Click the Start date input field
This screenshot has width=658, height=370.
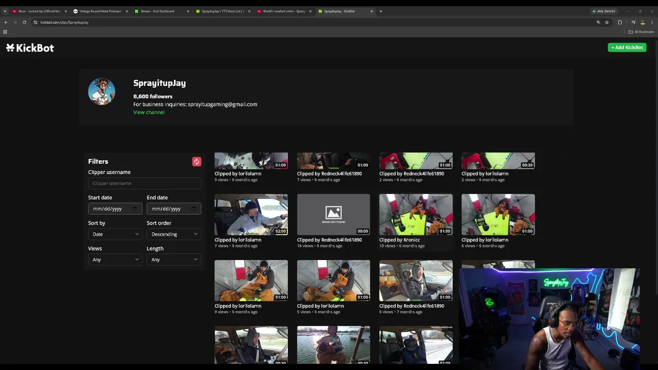[x=115, y=209]
